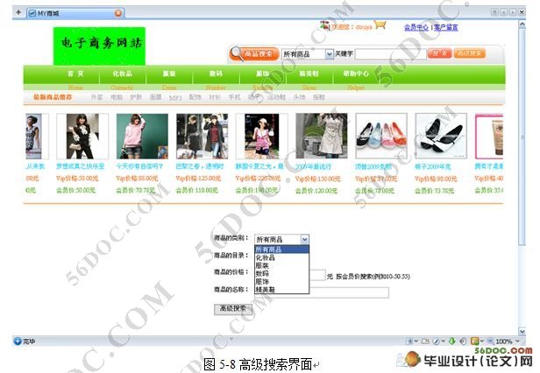Click the price field before 元
This screenshot has height=373, width=540.
(x=317, y=275)
